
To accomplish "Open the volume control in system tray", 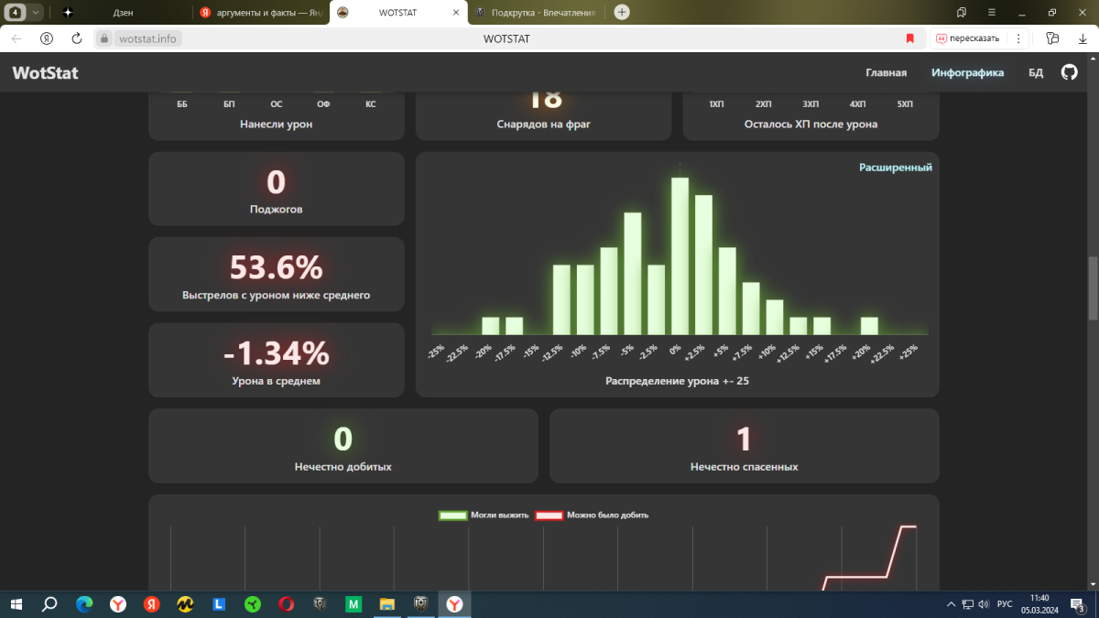I will 983,604.
